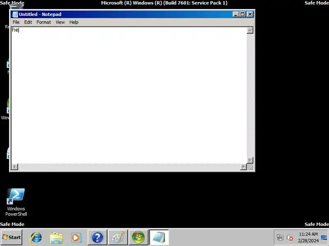This screenshot has height=246, width=329.
Task: Close the Untitled - Notepad window
Action: 250,14
